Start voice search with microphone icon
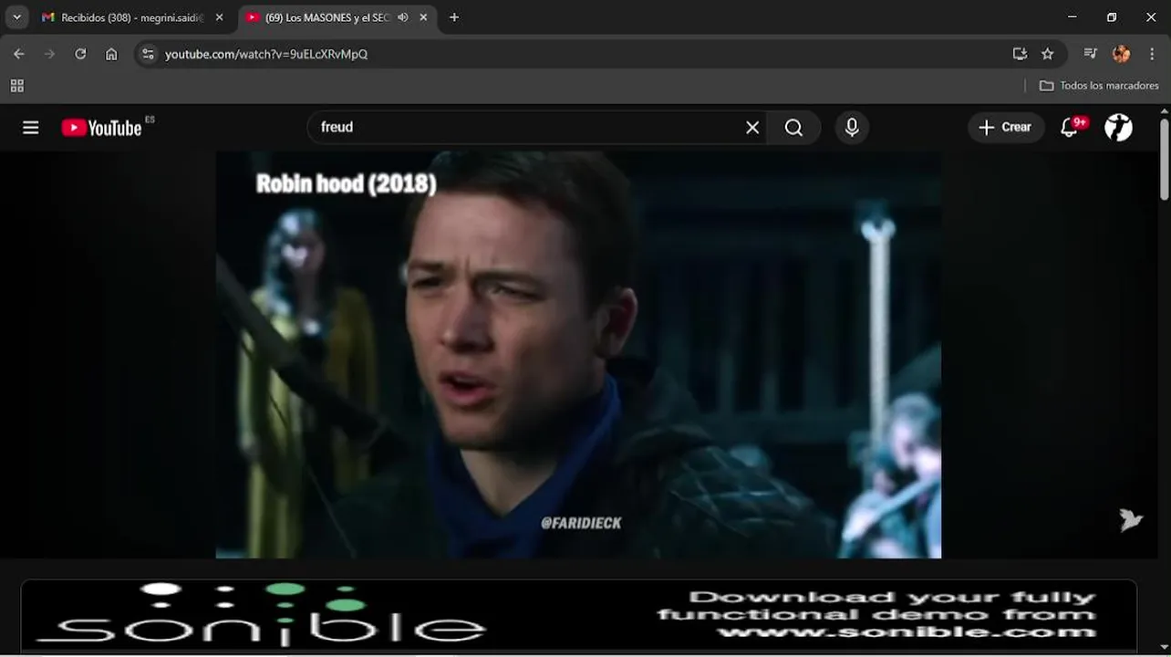The height and width of the screenshot is (657, 1171). [852, 128]
